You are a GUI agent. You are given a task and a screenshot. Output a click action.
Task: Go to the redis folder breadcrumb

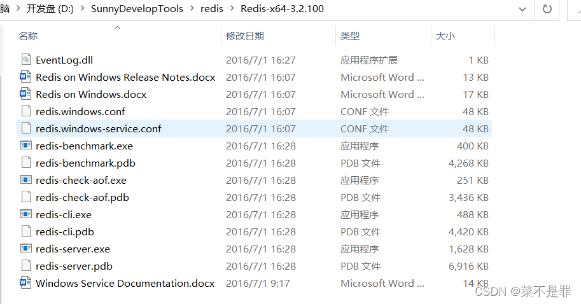click(x=212, y=8)
